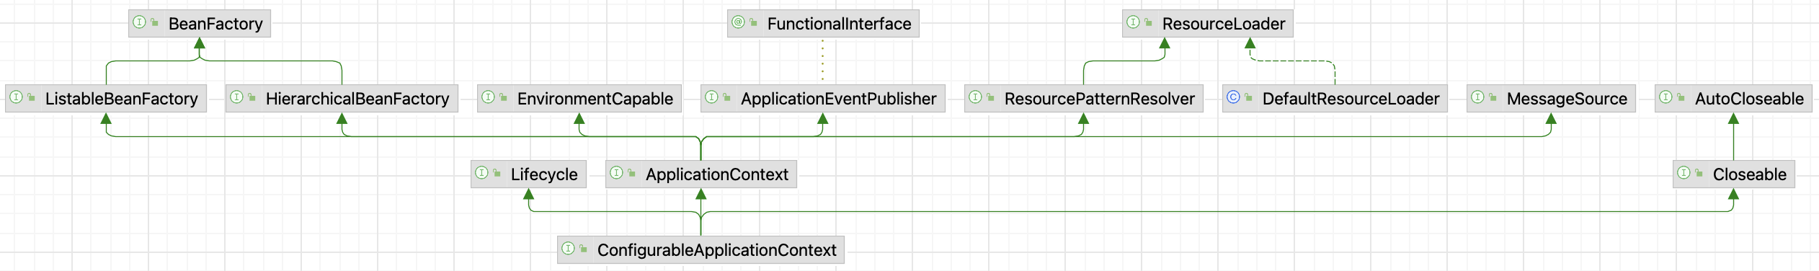Click the interface icon on ResourceLoader node

coord(1133,22)
